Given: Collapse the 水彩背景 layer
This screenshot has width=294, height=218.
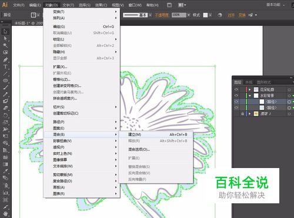Looking at the screenshot, I should point(250,96).
